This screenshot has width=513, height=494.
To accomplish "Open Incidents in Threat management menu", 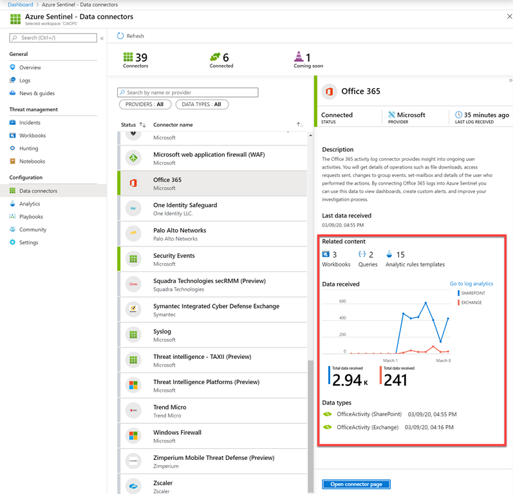I will [x=30, y=122].
